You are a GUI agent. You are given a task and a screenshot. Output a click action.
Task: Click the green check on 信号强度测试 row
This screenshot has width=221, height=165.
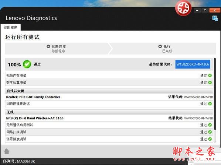coord(210,139)
